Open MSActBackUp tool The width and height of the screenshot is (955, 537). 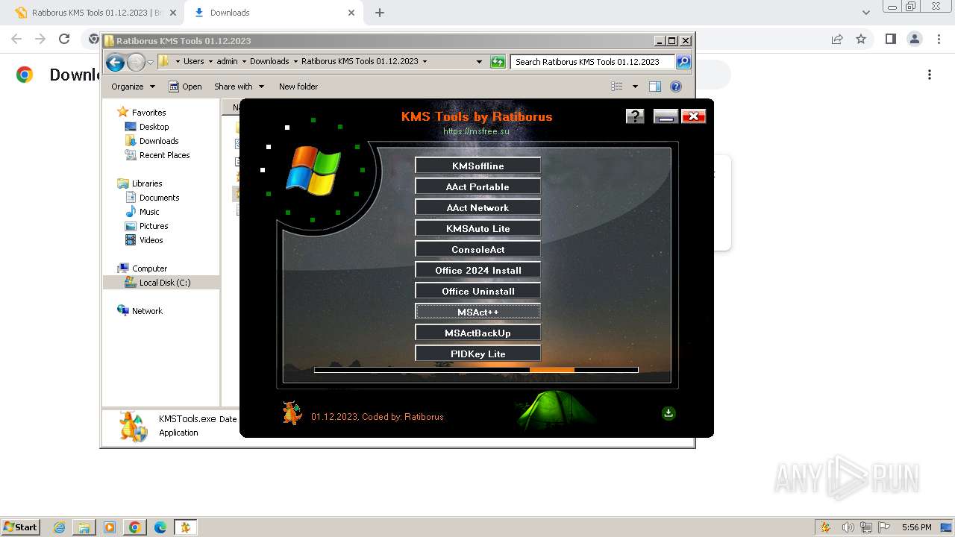[x=477, y=333]
